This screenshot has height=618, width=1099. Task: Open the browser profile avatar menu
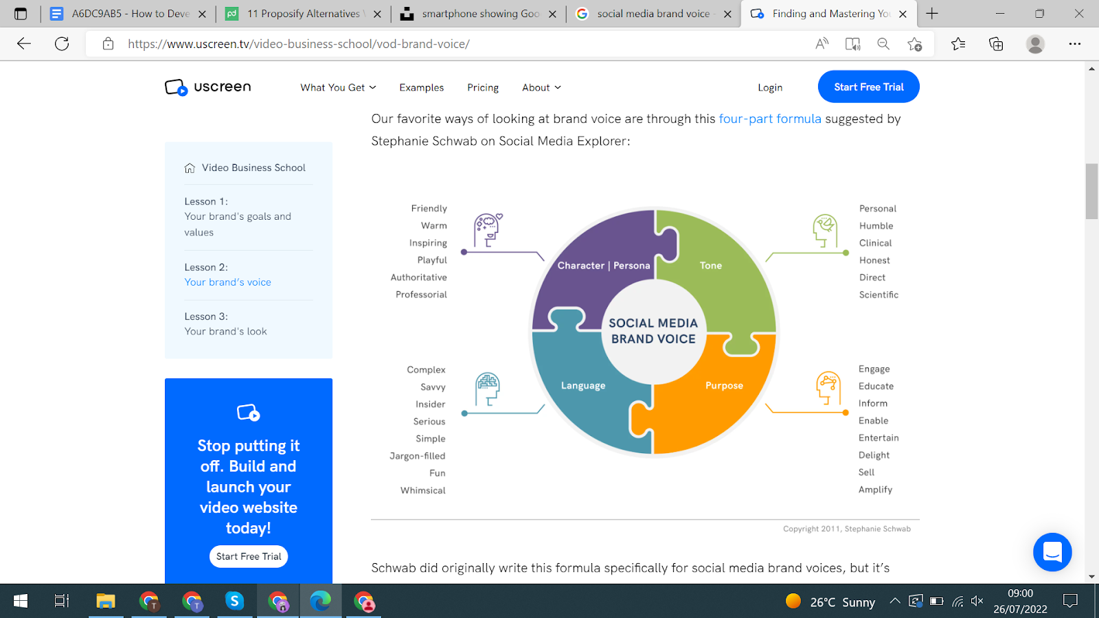tap(1035, 44)
